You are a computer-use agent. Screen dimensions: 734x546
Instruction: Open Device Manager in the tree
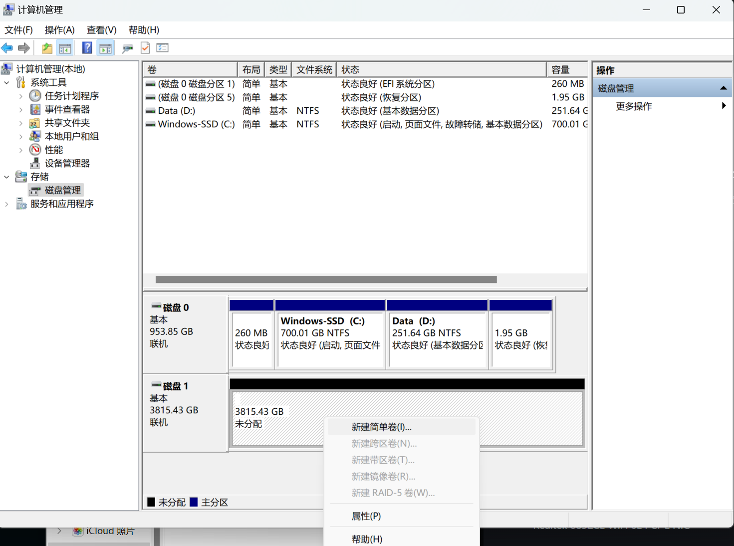[x=67, y=163]
